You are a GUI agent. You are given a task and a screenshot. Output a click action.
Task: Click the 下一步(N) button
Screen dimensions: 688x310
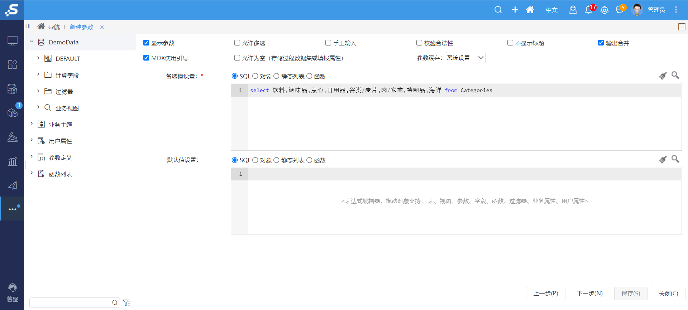pos(590,294)
